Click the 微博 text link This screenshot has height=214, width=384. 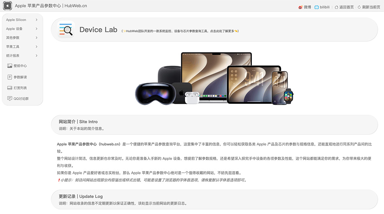(307, 7)
